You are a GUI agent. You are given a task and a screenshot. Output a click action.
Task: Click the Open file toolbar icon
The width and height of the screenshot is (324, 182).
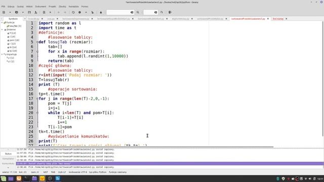point(17,12)
